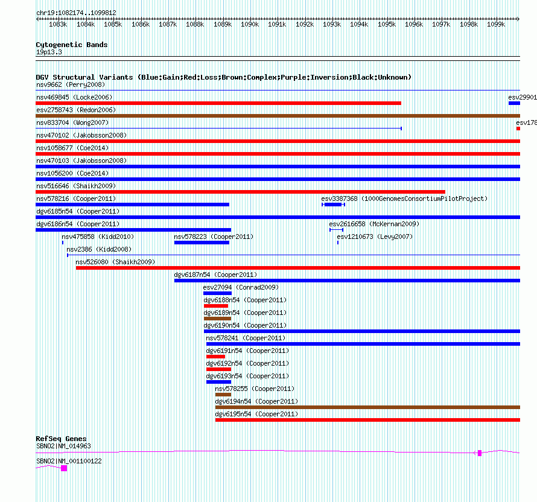537x502 pixels.
Task: Open the nsv578216 (Cooper2011) label
Action: click(x=76, y=199)
